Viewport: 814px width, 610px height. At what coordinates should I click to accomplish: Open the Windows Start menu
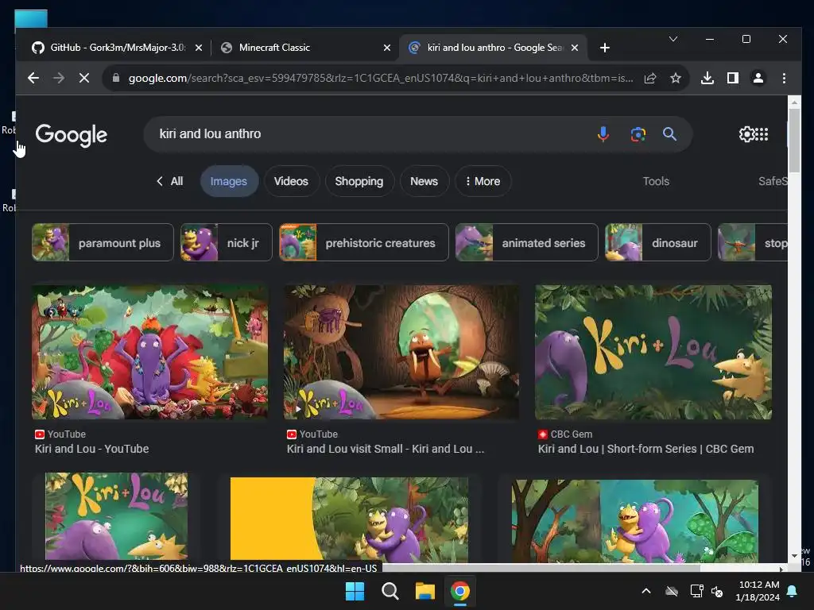click(x=355, y=591)
